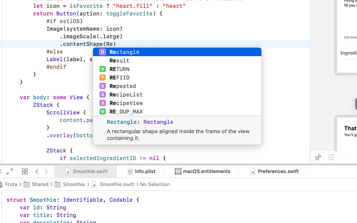The image size is (357, 223).
Task: Click the green V icon beside RETURN
Action: pos(103,69)
